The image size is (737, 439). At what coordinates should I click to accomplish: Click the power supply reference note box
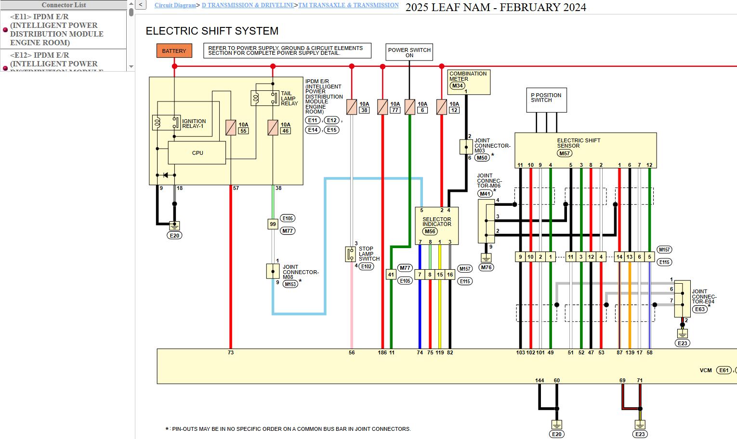click(x=287, y=50)
